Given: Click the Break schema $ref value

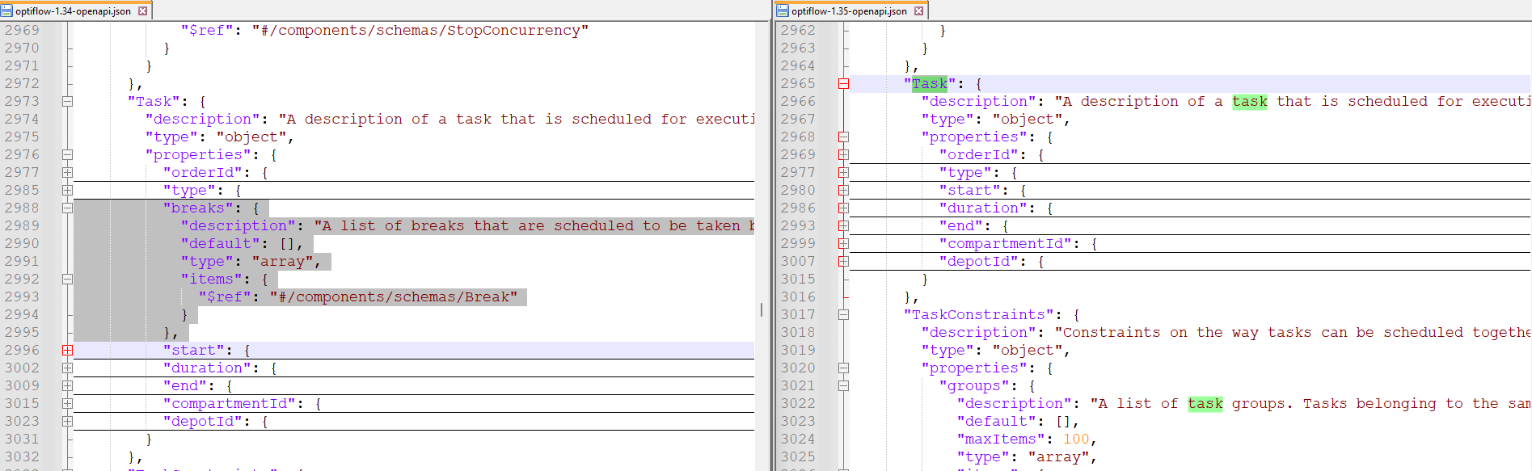Looking at the screenshot, I should point(393,297).
